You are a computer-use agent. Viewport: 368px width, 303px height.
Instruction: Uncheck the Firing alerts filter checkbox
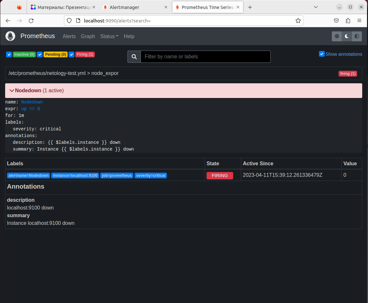71,54
